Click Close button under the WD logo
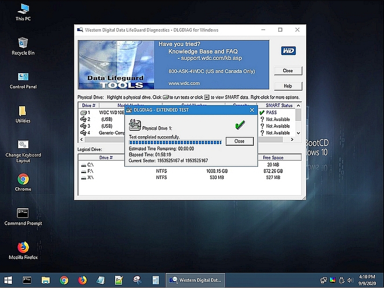 click(x=288, y=71)
